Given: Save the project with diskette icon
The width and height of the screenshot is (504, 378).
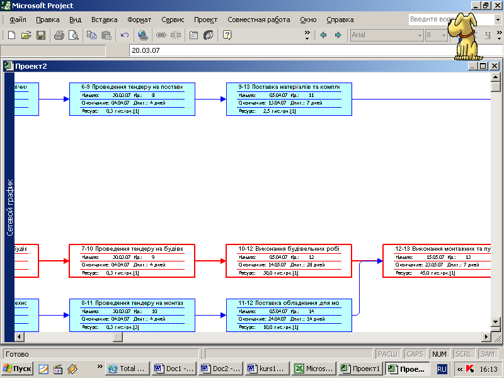Looking at the screenshot, I should [40, 35].
